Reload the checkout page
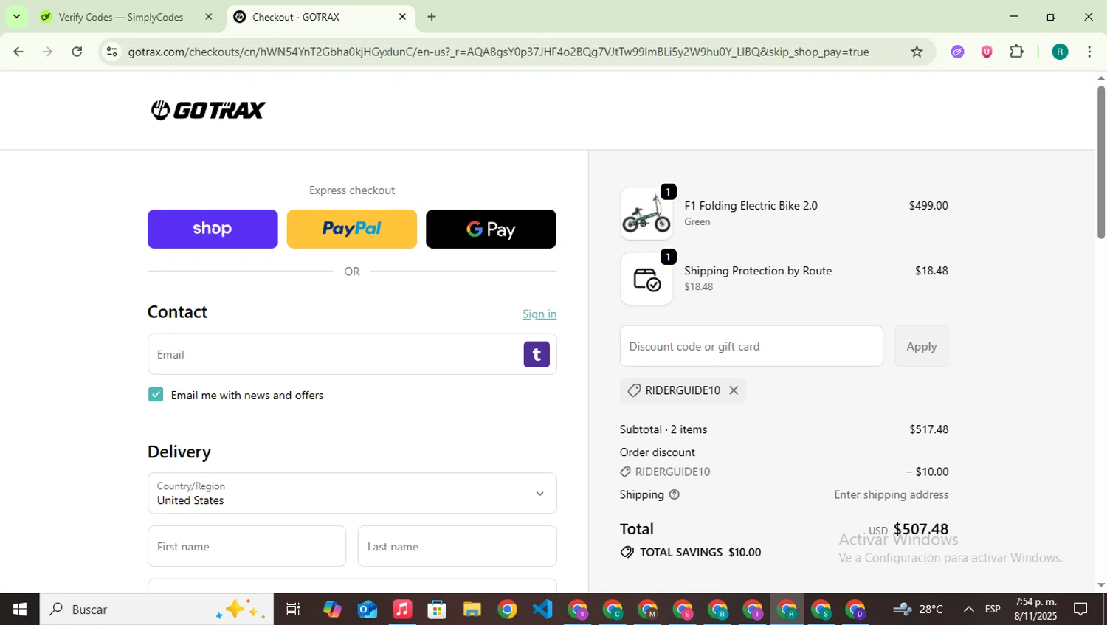 77,52
